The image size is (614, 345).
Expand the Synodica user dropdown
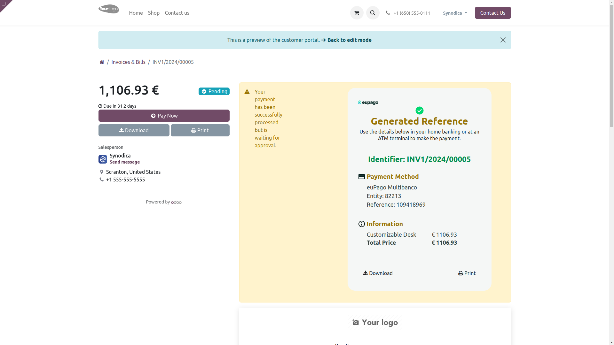[455, 13]
